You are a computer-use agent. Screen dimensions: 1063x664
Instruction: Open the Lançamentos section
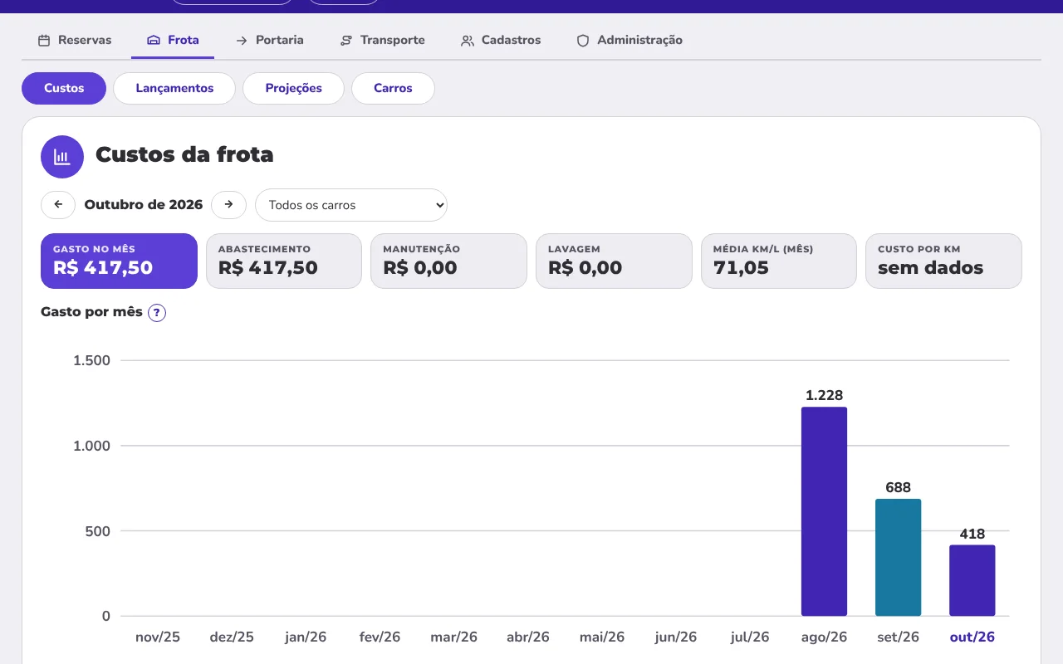coord(174,88)
